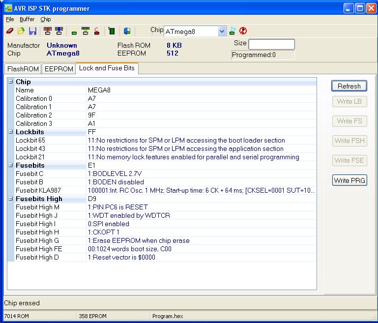Select Fusebit High FE boot size row
Screen dimensions: 378x323
[x=165, y=249]
